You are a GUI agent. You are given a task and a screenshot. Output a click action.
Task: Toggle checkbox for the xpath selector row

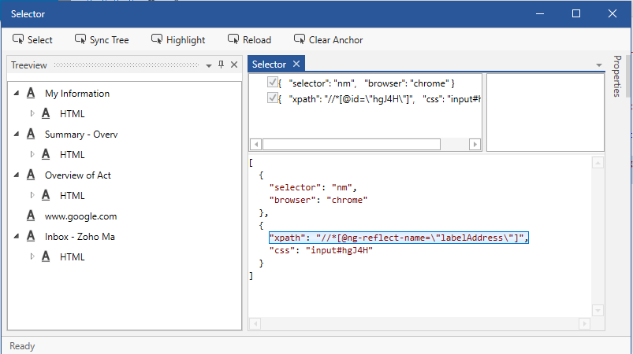[273, 98]
